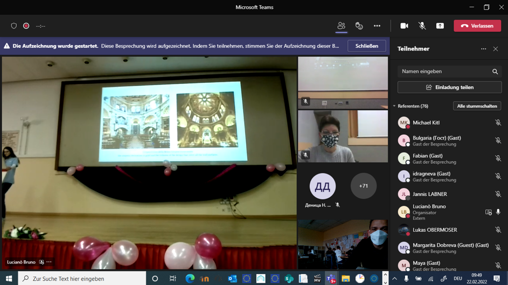Open Microsoft Teams from the taskbar
This screenshot has width=508, height=285.
click(331, 279)
